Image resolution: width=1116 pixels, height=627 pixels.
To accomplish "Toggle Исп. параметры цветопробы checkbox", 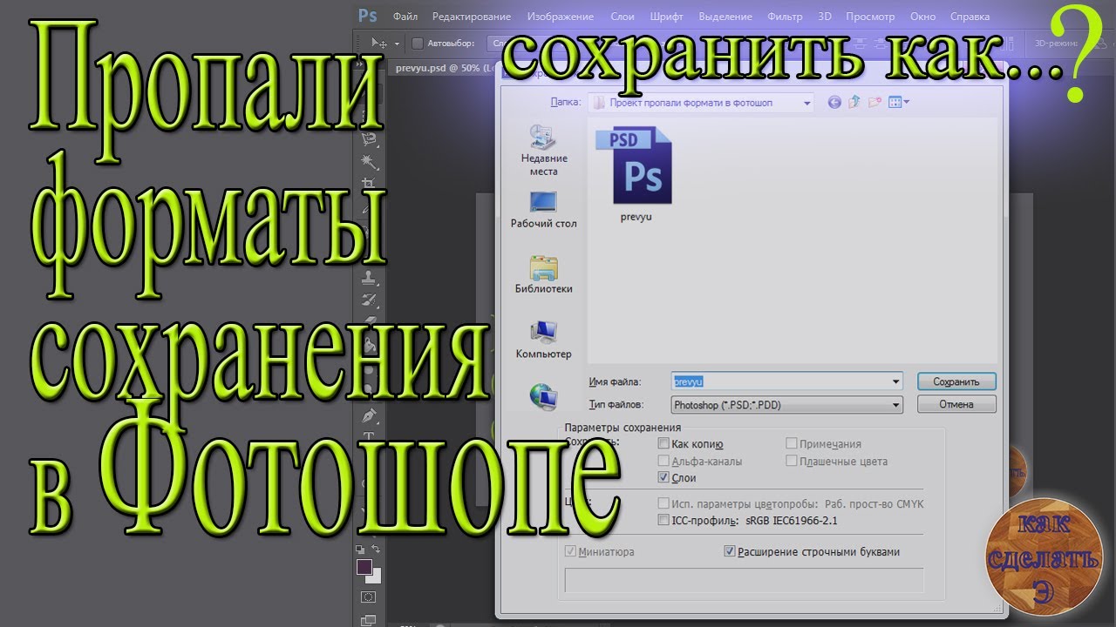I will pyautogui.click(x=663, y=504).
